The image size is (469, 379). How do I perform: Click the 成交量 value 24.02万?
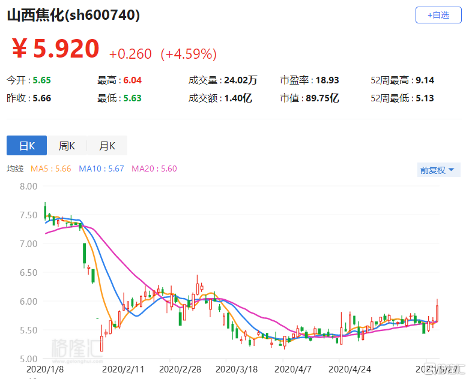click(240, 80)
